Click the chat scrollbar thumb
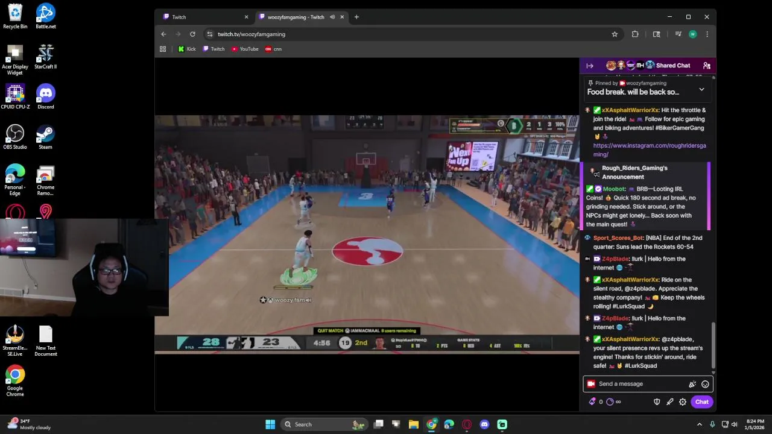 pos(713,345)
